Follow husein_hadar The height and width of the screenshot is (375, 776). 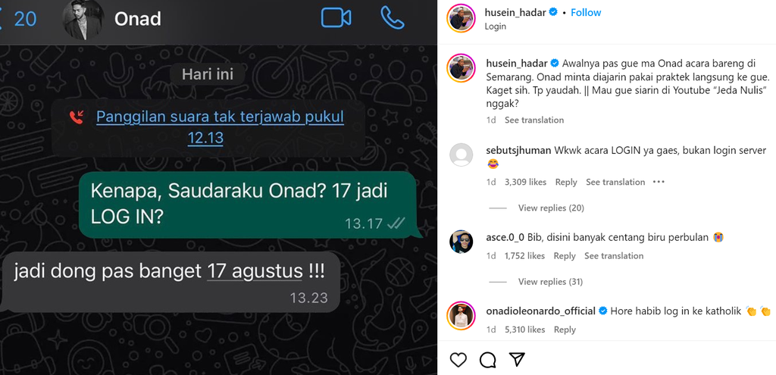[x=586, y=12]
